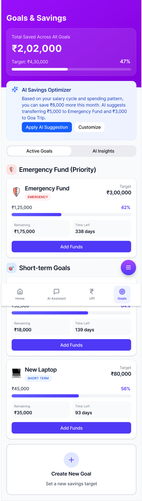Open Home from the bottom navigation
Screen dimensions: 142x501
click(x=20, y=294)
